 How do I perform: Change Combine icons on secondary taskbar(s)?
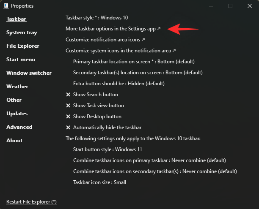click(x=155, y=171)
